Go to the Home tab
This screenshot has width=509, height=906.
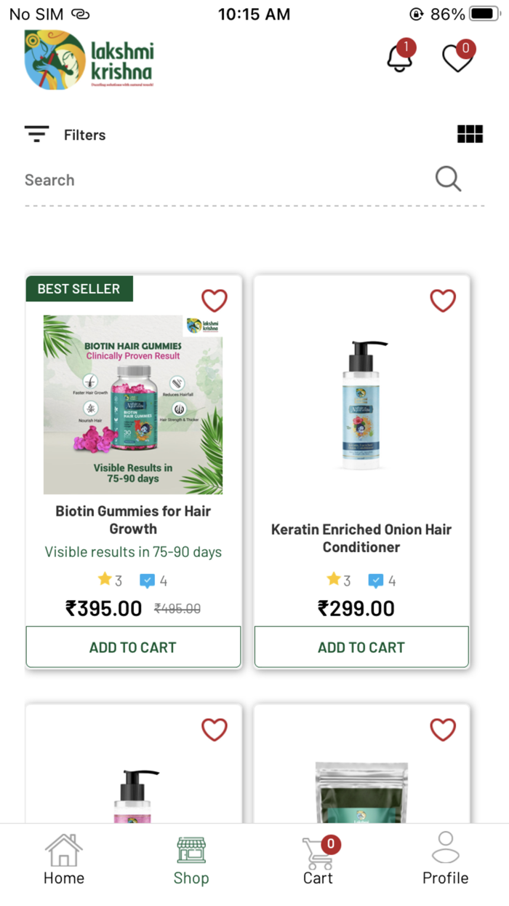[64, 859]
